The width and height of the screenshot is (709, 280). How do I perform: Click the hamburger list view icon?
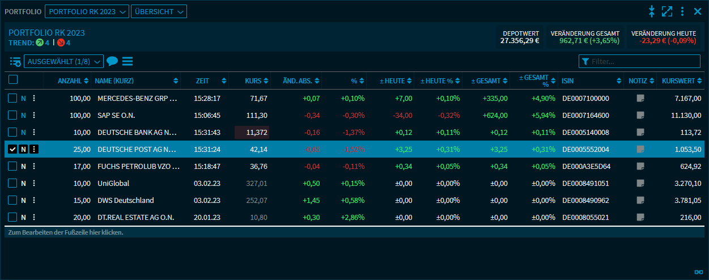click(128, 61)
